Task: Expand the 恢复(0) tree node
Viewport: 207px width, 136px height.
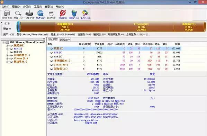Action: click(x=7, y=46)
